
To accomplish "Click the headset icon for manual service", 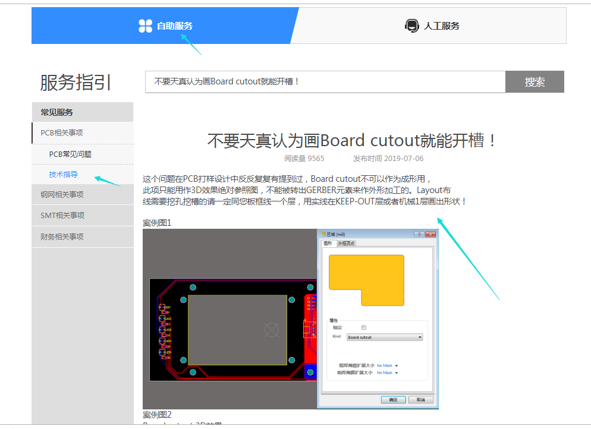I will pos(411,26).
